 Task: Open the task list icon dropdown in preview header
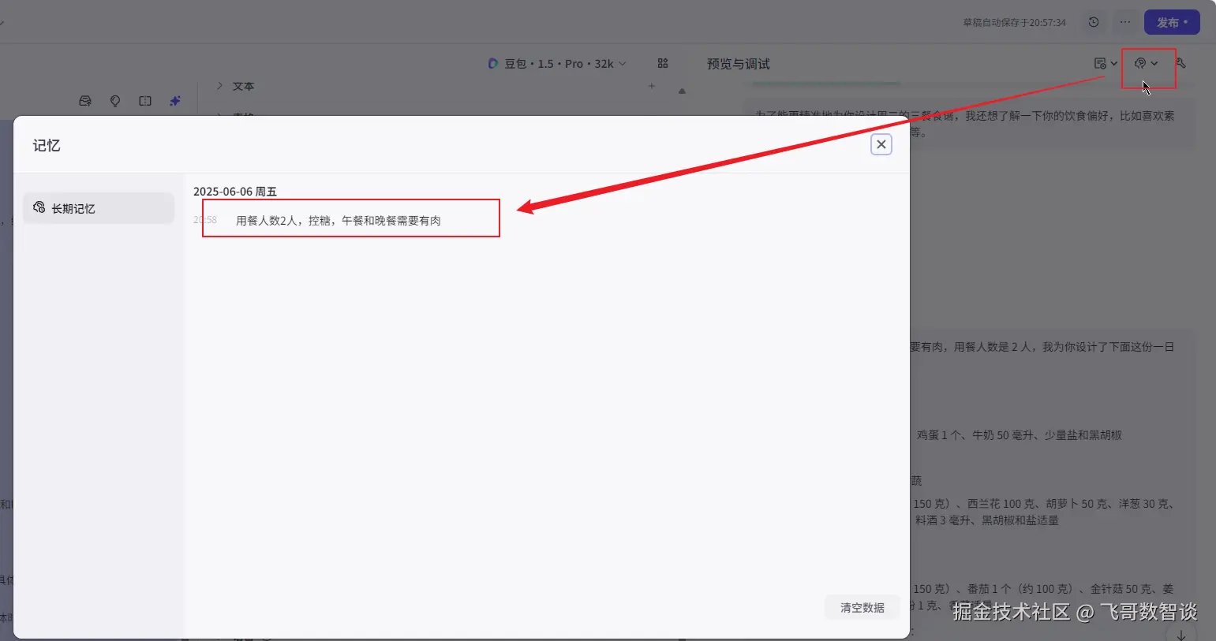(x=1106, y=63)
